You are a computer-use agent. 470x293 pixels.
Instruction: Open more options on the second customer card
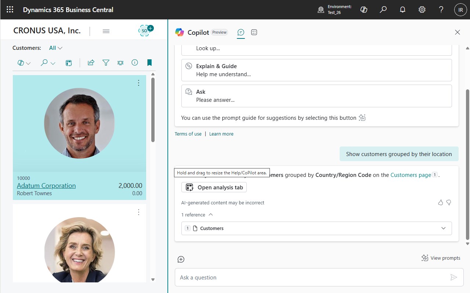click(x=138, y=212)
